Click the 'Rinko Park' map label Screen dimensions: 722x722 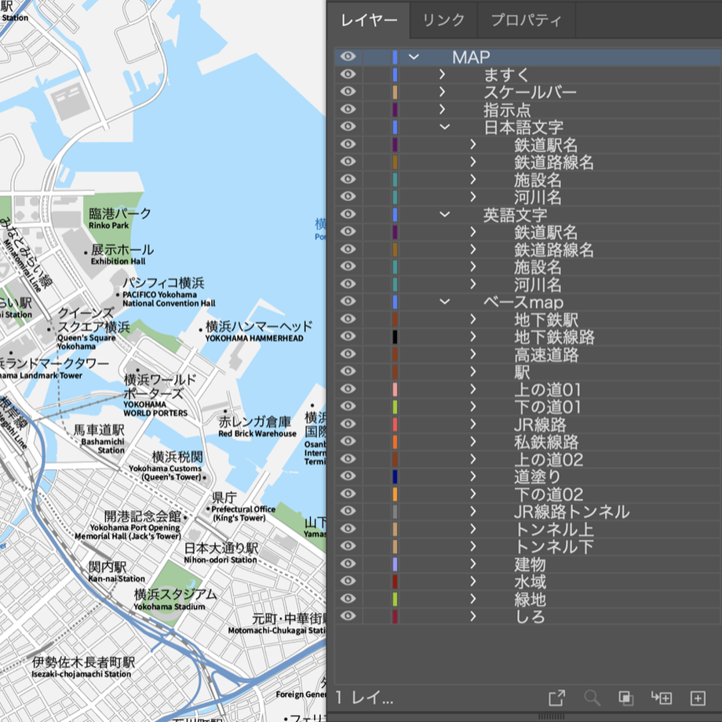tap(108, 225)
